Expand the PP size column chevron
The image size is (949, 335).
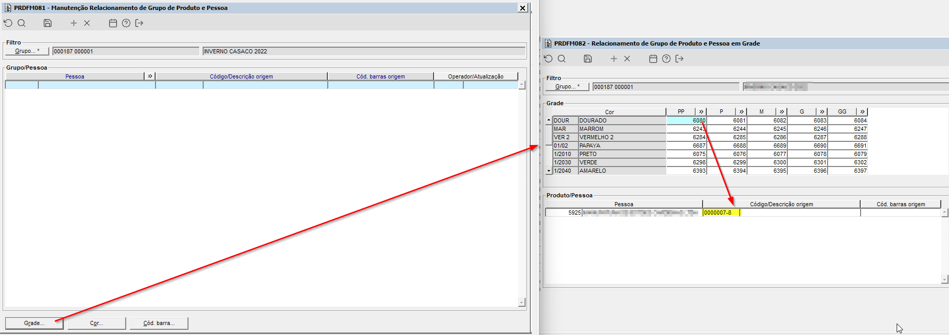(701, 111)
